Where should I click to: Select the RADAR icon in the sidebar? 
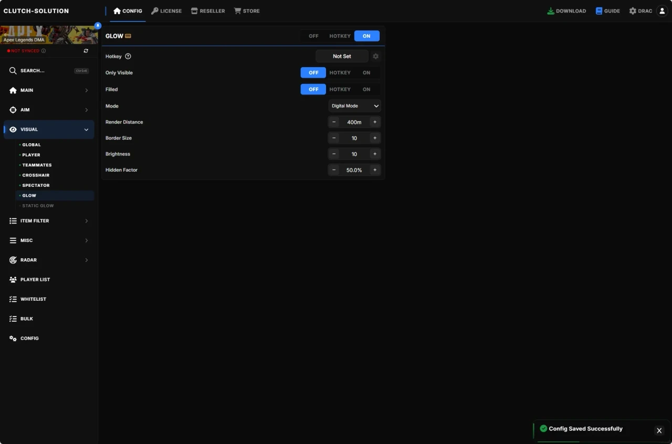click(x=13, y=260)
